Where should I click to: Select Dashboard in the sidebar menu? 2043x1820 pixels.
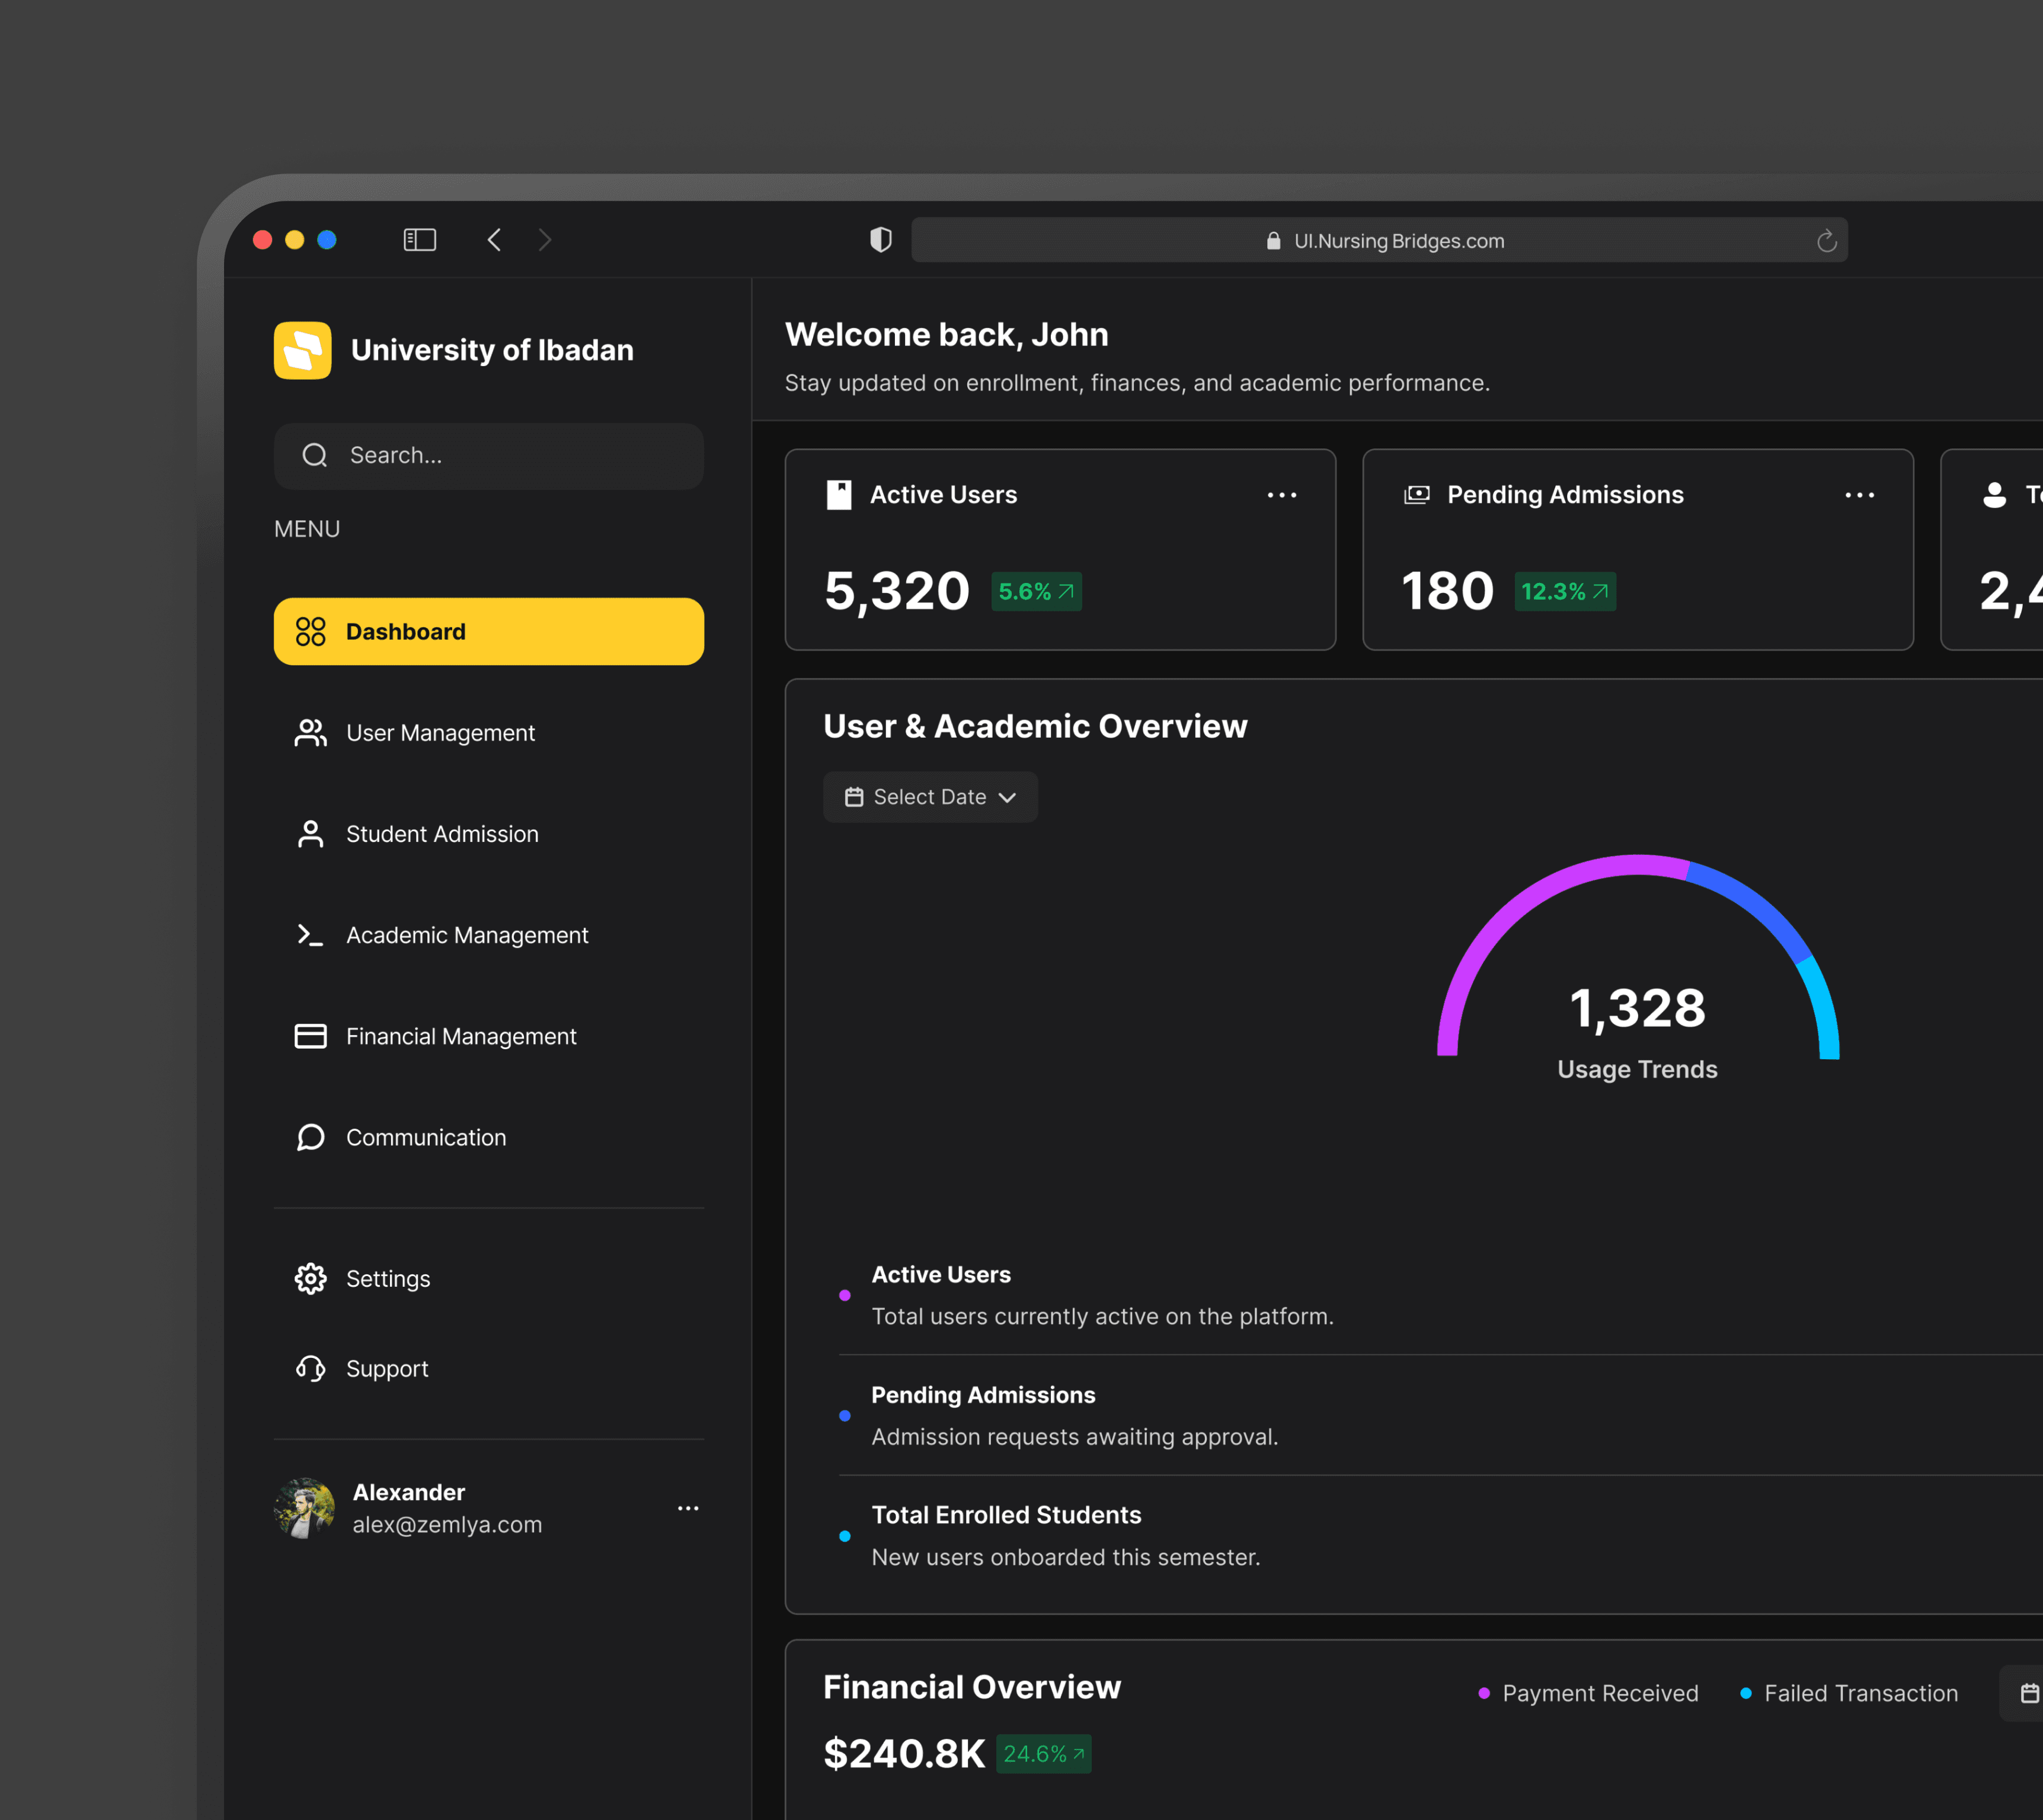488,631
